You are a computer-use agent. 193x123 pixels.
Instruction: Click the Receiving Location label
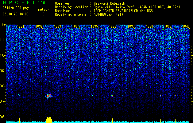(71, 7)
